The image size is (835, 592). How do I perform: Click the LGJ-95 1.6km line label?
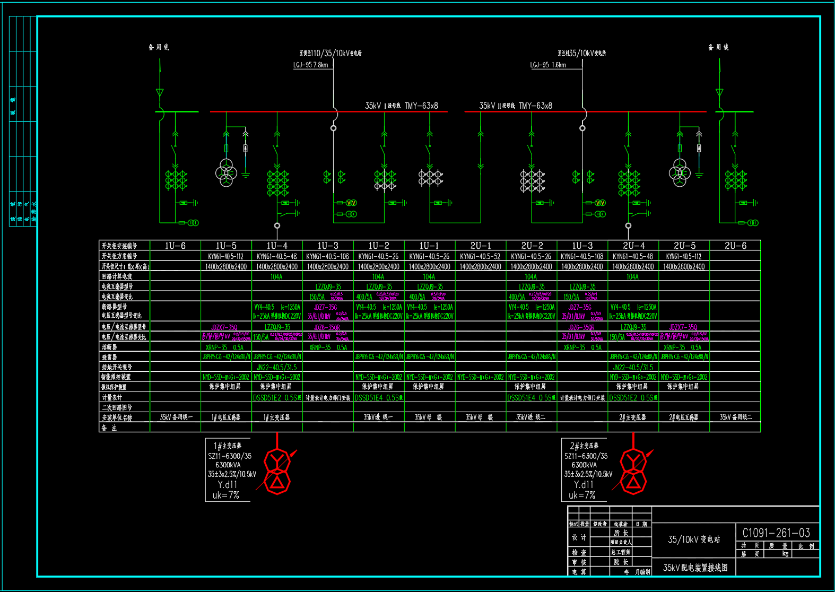548,65
